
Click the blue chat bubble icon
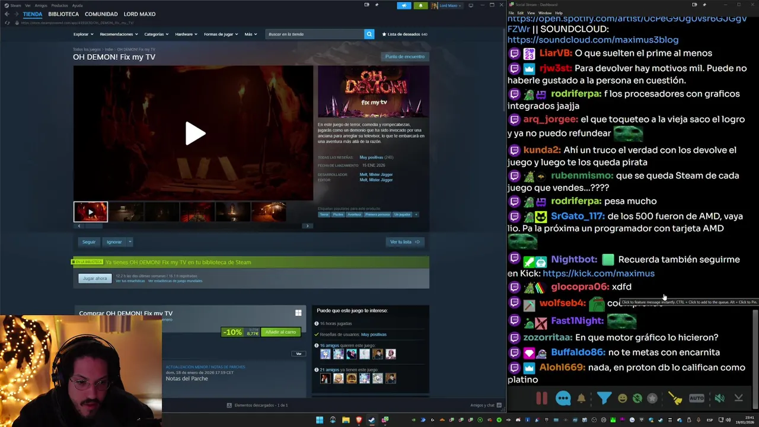click(563, 399)
